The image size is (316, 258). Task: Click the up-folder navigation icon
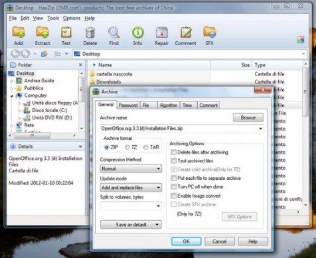[x=44, y=54]
